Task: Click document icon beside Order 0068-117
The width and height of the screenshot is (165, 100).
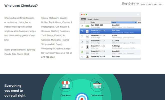Action: [87, 42]
